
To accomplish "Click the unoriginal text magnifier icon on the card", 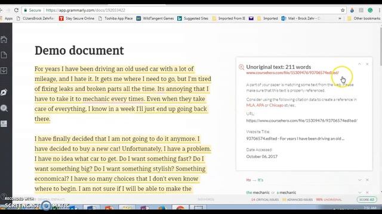I will 241,67.
